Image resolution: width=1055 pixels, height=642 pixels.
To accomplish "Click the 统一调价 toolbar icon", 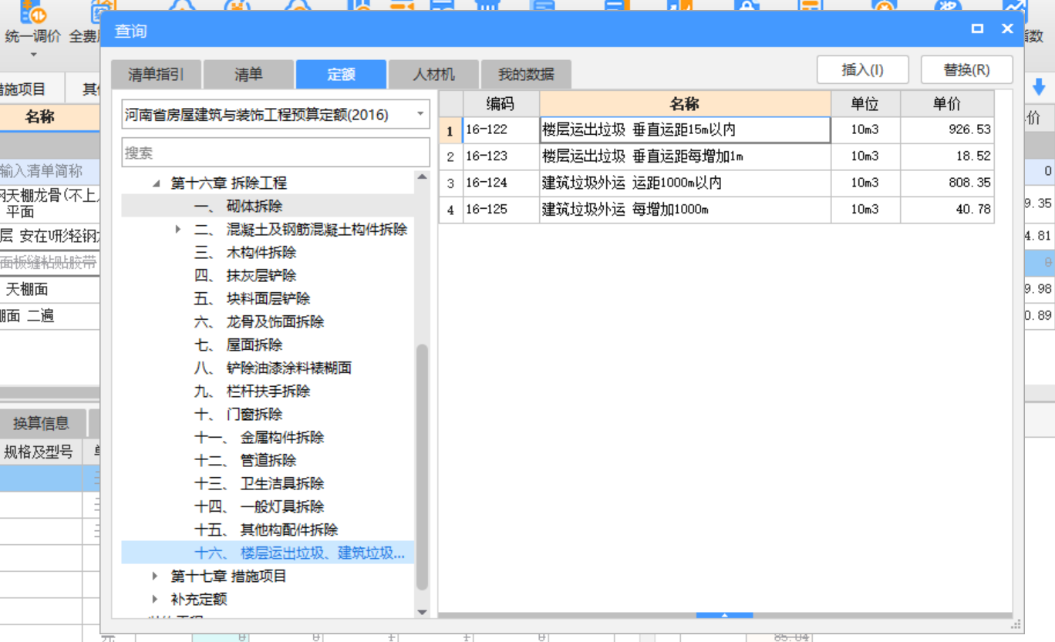I will tap(32, 13).
